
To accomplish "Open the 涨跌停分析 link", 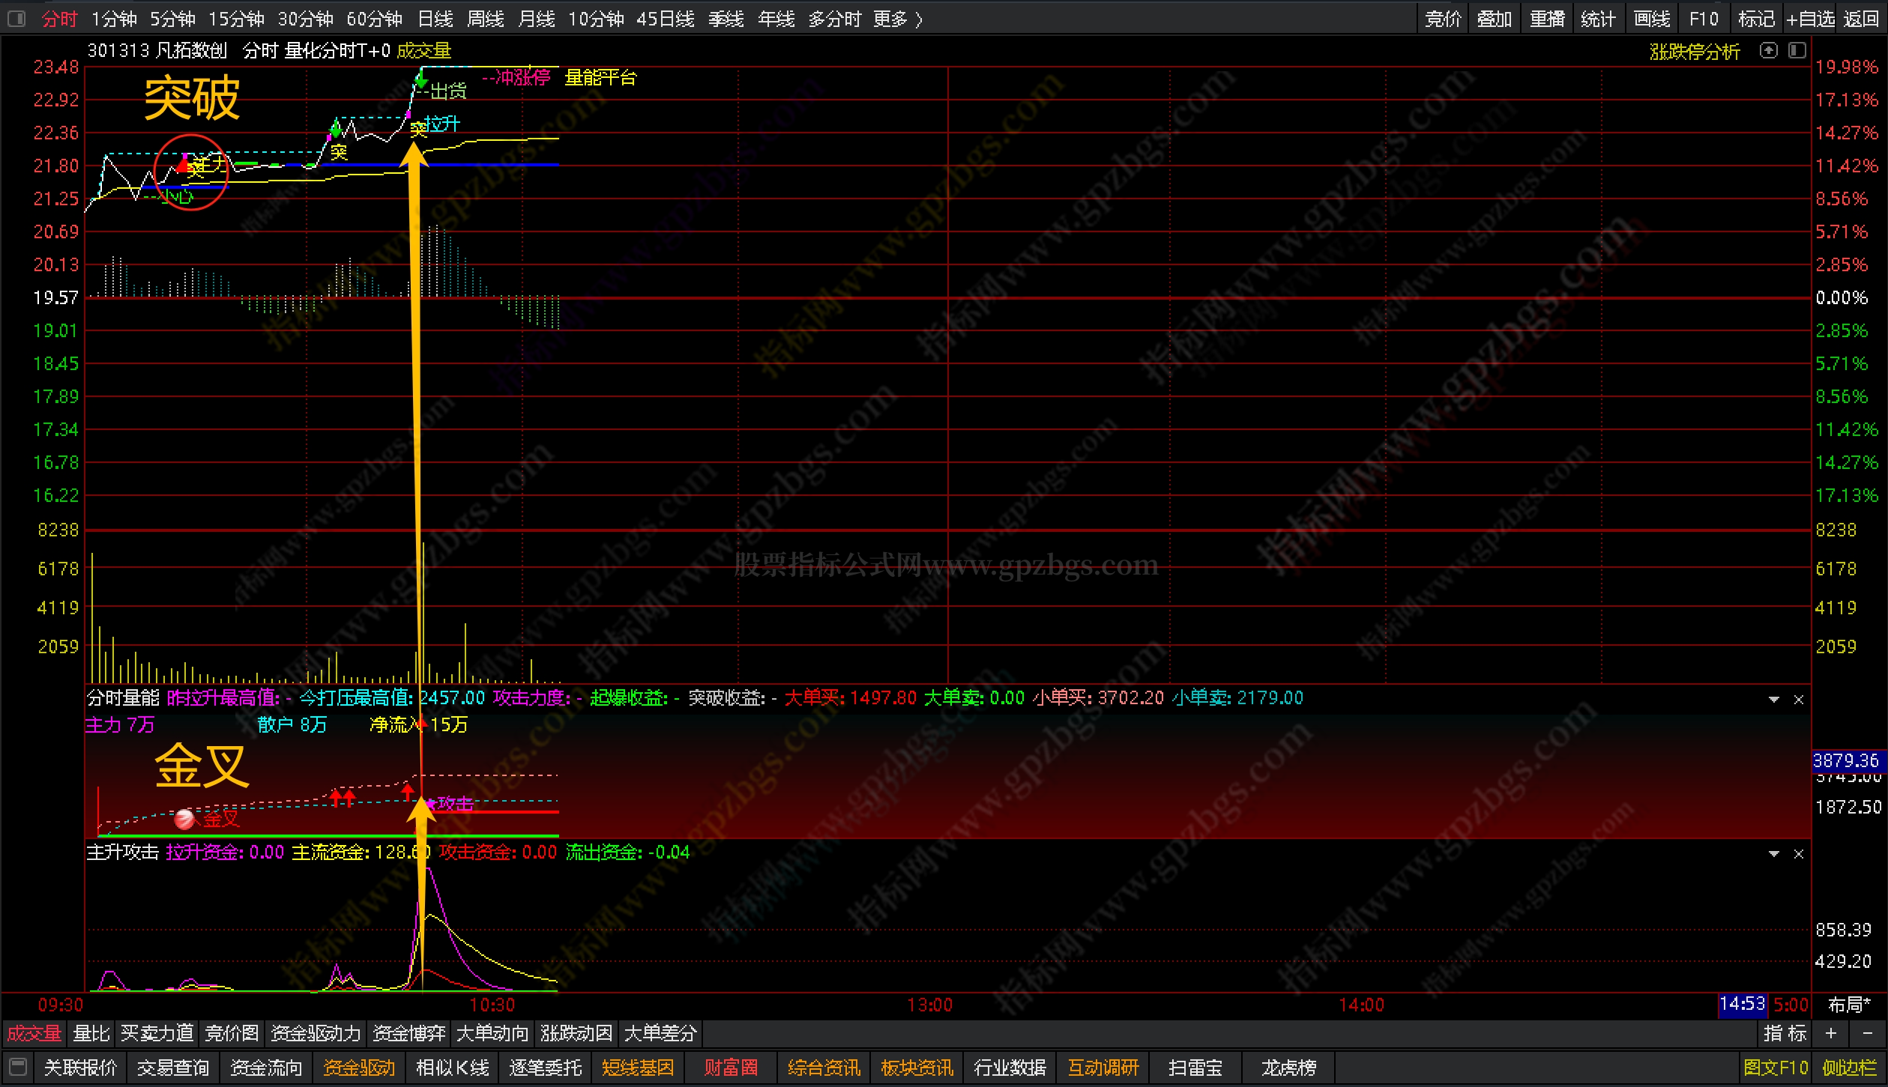I will [1695, 52].
